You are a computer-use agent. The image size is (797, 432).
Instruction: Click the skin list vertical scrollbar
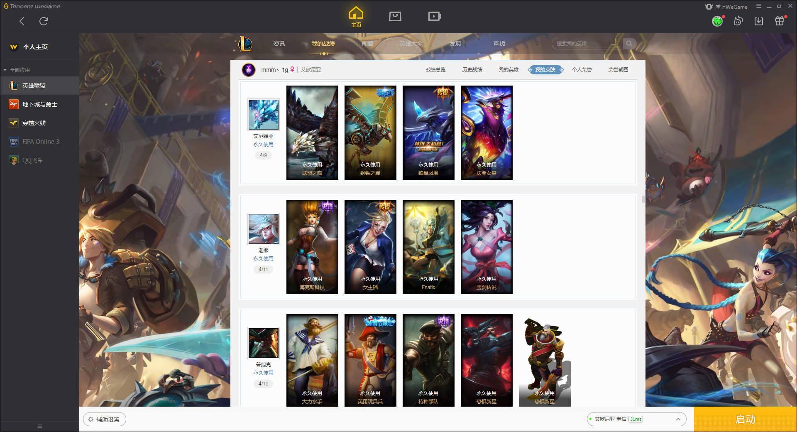(643, 199)
